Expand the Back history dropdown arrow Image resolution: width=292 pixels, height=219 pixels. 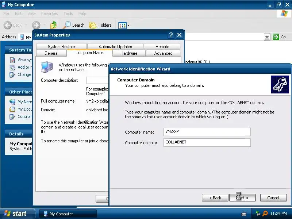click(26, 25)
